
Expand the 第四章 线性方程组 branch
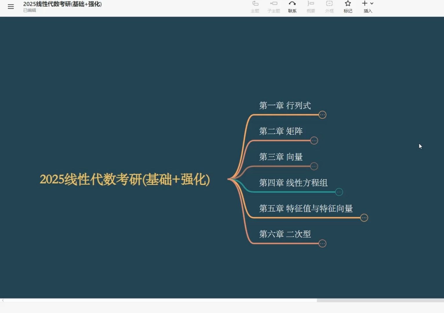(339, 192)
